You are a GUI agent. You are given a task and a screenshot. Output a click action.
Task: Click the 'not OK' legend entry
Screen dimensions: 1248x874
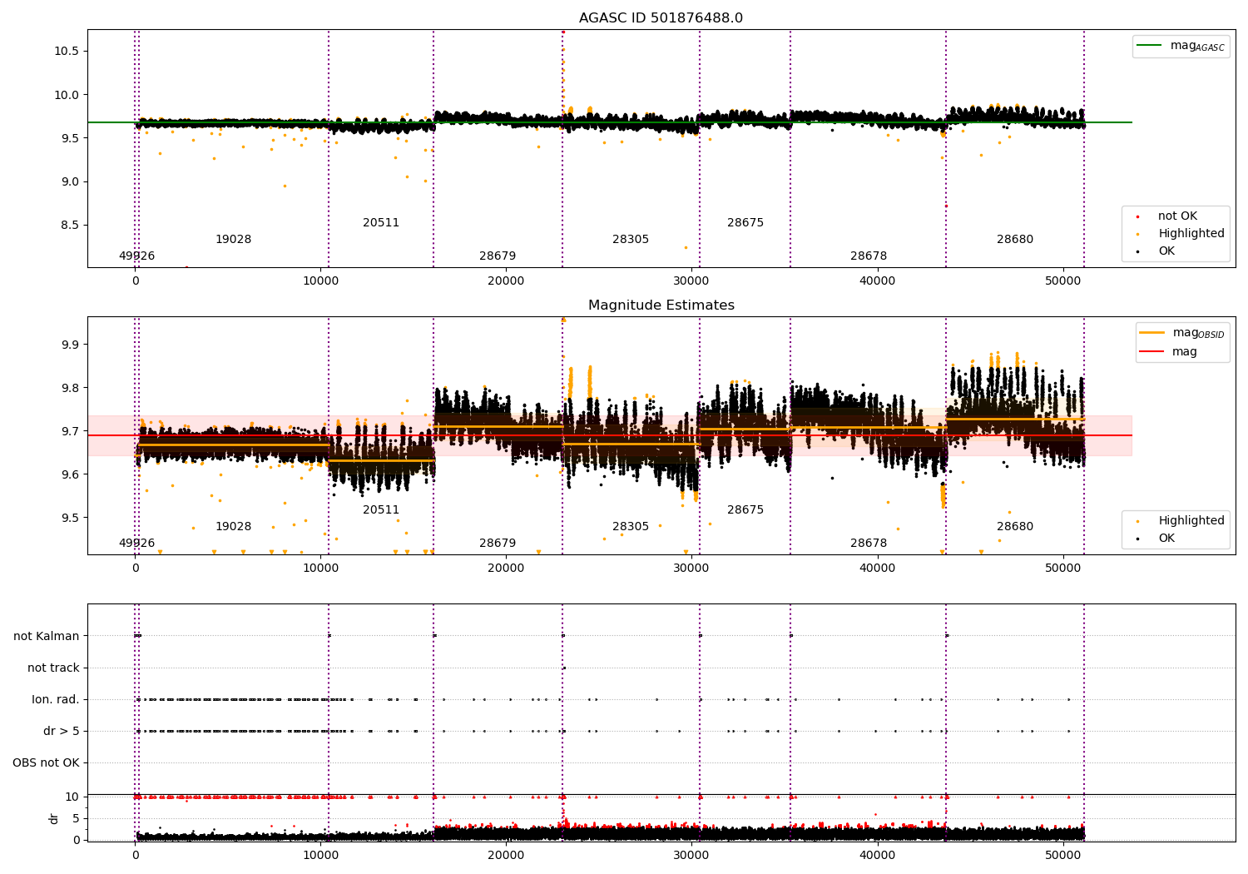[x=1177, y=216]
